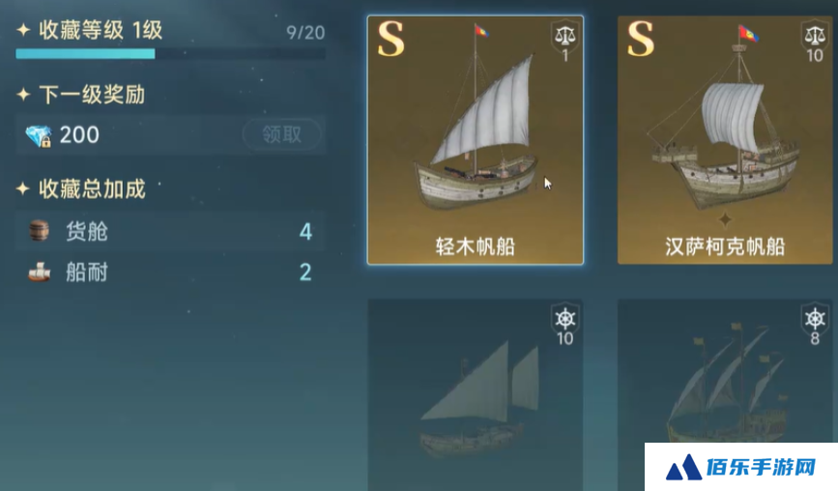Click the cargo barrel icon
This screenshot has height=491, width=838.
[x=39, y=231]
